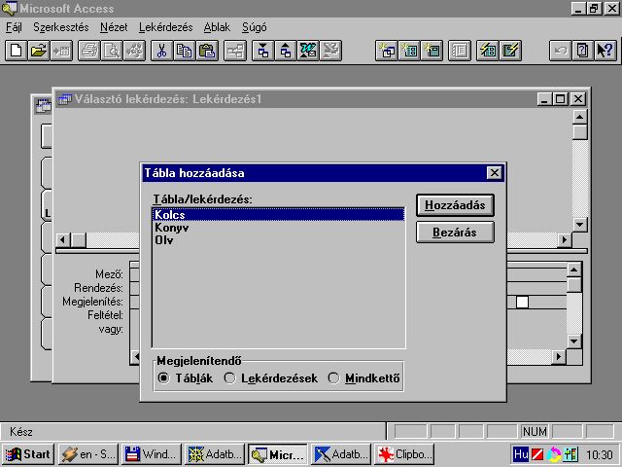Click scroll right arrow in query upper pane
The image size is (622, 467).
pos(565,240)
